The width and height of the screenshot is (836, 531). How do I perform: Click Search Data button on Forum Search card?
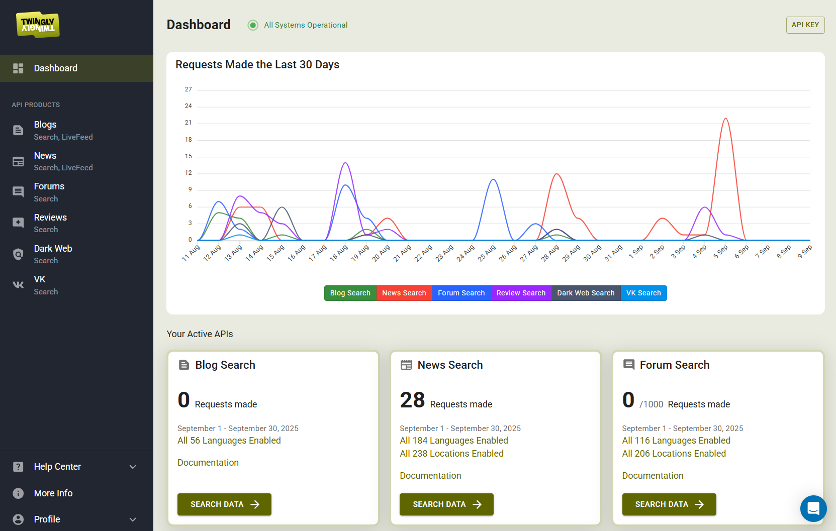point(669,504)
